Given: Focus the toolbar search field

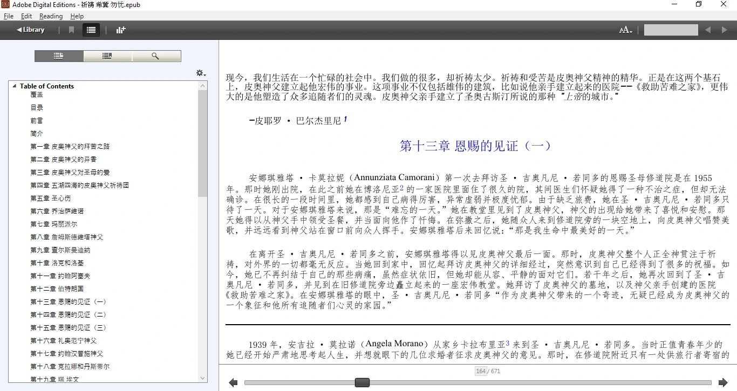Looking at the screenshot, I should pos(671,30).
